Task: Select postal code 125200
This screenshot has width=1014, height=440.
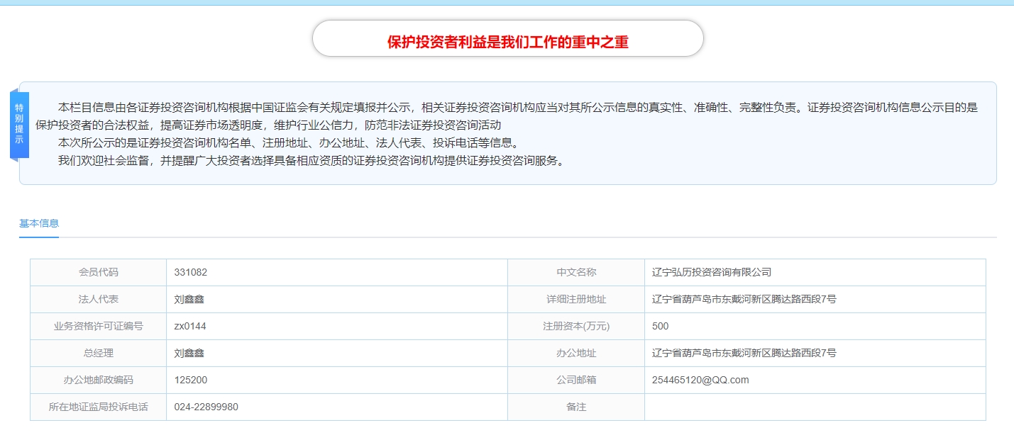Action: [x=191, y=380]
